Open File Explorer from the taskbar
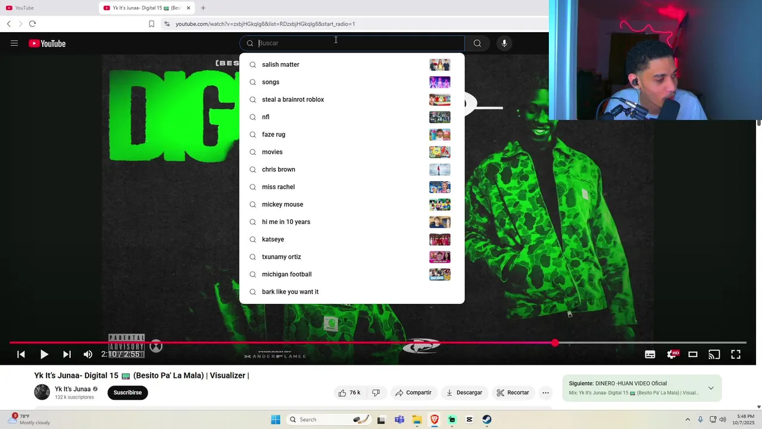The height and width of the screenshot is (429, 762). (417, 419)
